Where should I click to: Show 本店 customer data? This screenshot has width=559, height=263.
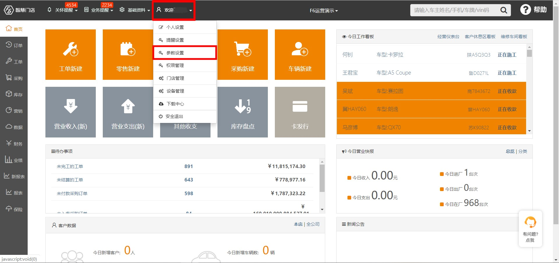(298, 224)
